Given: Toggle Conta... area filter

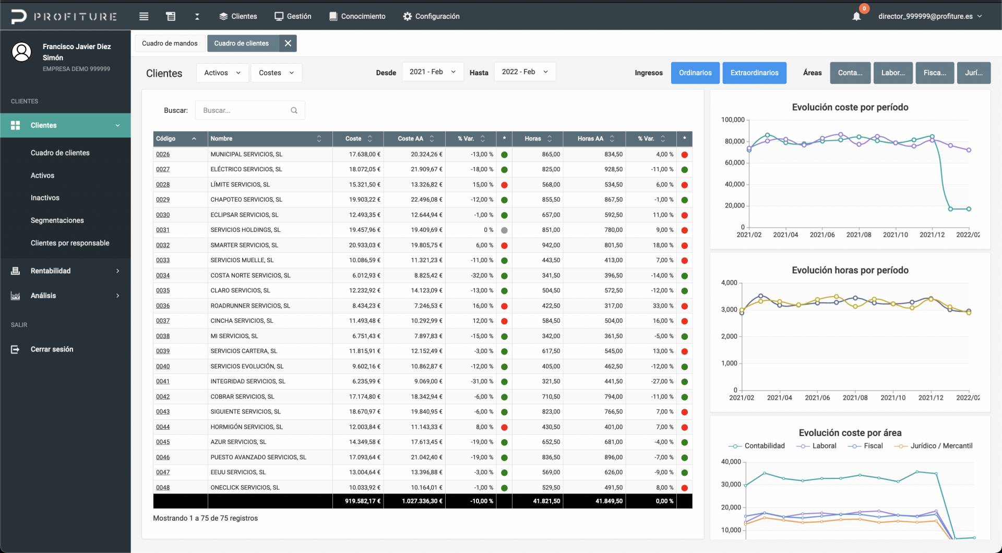Looking at the screenshot, I should [850, 73].
